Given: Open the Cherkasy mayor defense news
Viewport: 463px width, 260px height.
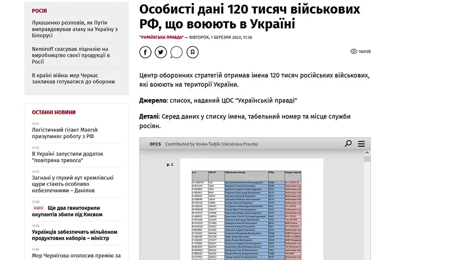Looking at the screenshot, I should tap(73, 78).
